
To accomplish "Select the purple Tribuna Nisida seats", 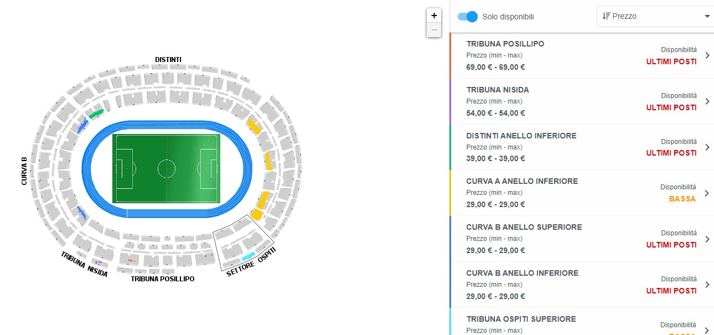I will tap(97, 262).
